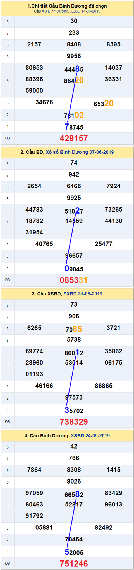Screen dimensions: 134x570
Task: Select the sixth prize number 1415
Action: click(114, 470)
